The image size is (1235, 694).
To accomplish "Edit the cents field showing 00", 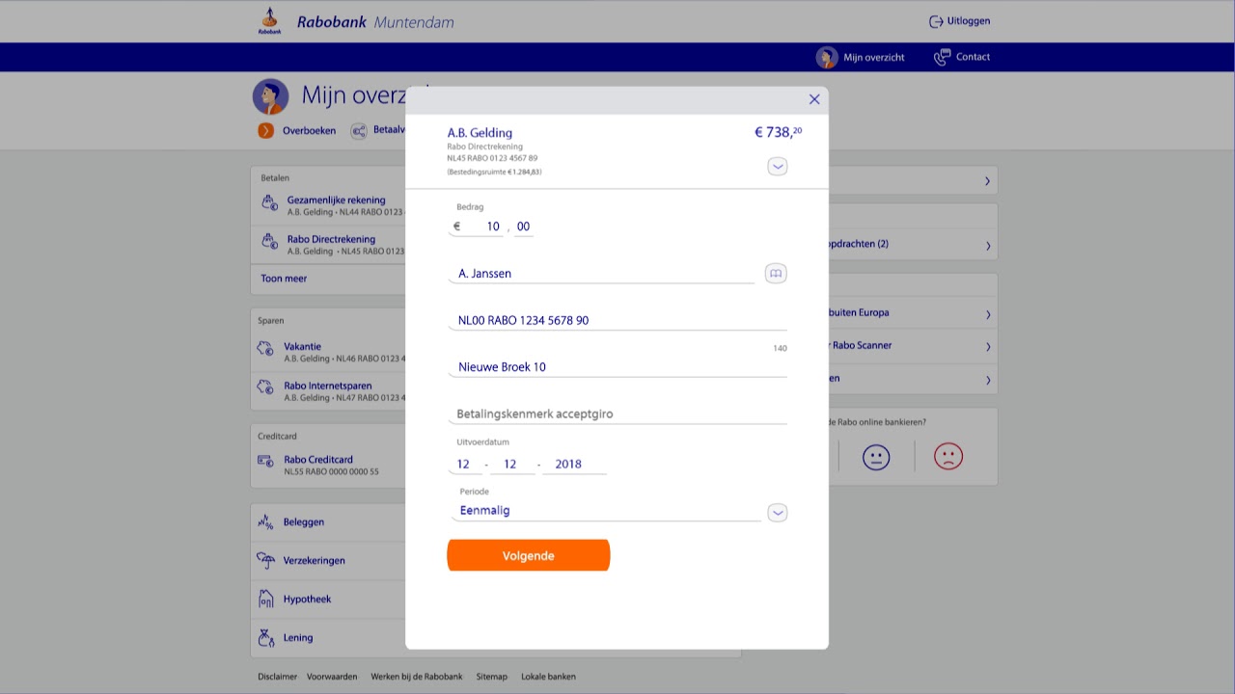I will point(523,227).
